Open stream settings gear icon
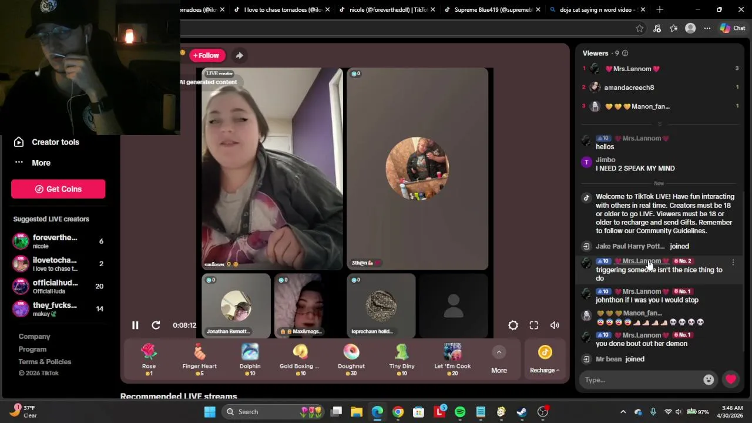 513,325
